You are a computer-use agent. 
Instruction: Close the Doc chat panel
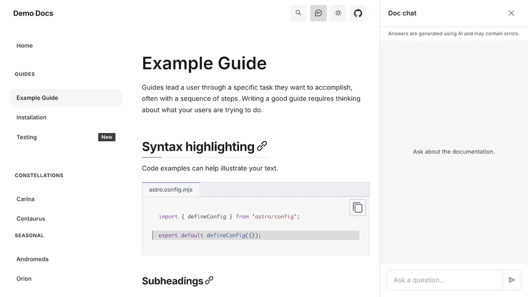[x=512, y=13]
